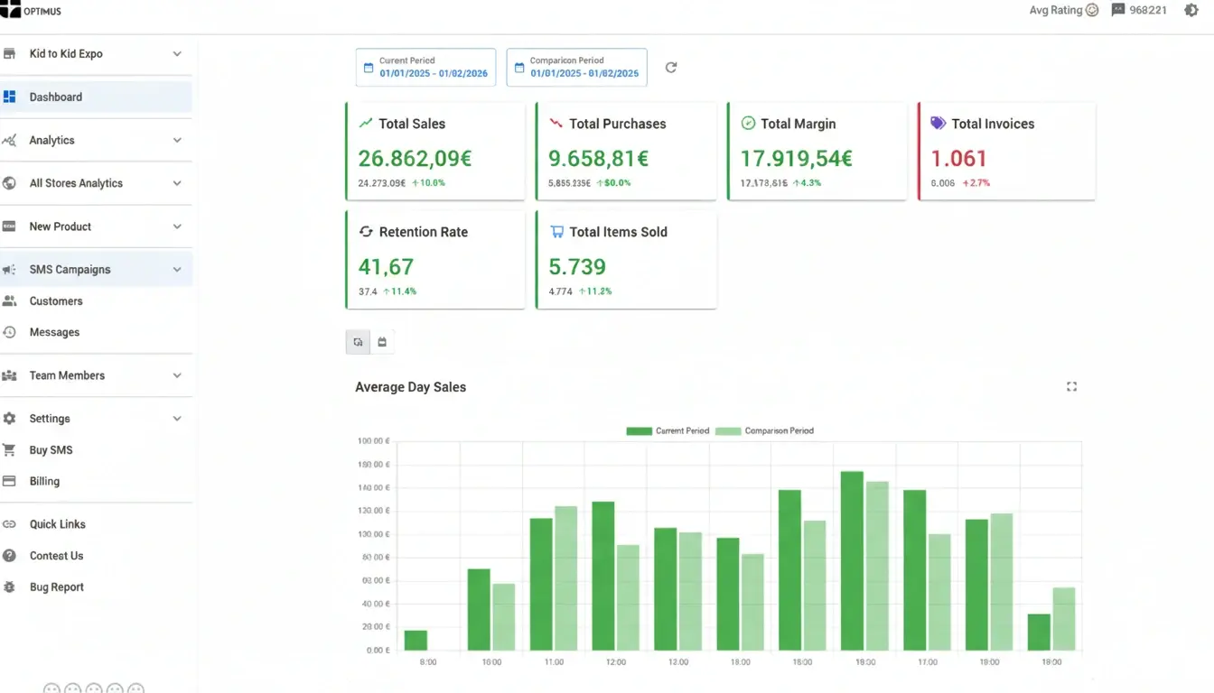The height and width of the screenshot is (693, 1214).
Task: Open the Current Period date range field
Action: click(x=425, y=68)
